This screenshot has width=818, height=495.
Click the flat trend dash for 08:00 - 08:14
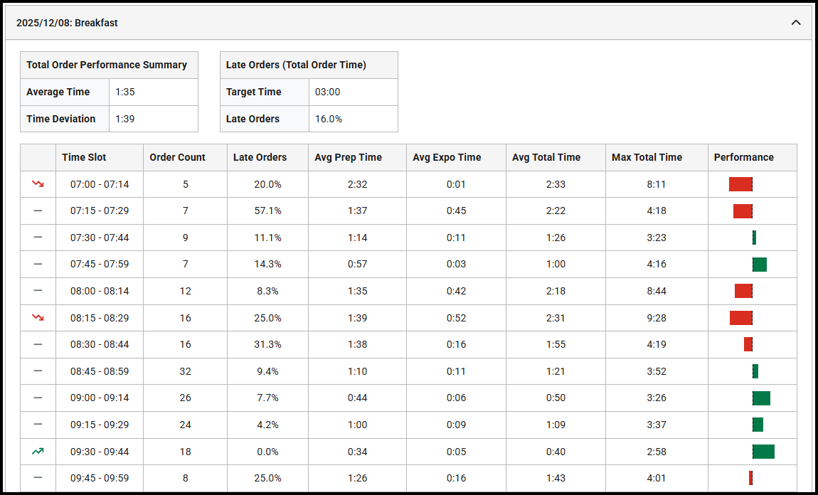tap(38, 291)
